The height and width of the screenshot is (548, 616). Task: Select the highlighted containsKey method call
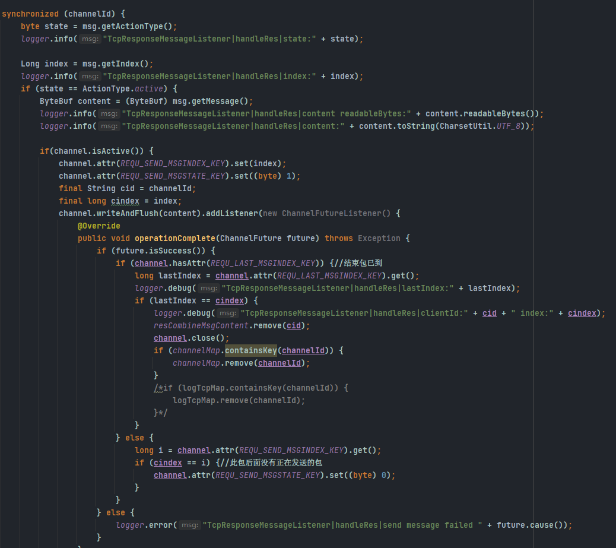(247, 350)
